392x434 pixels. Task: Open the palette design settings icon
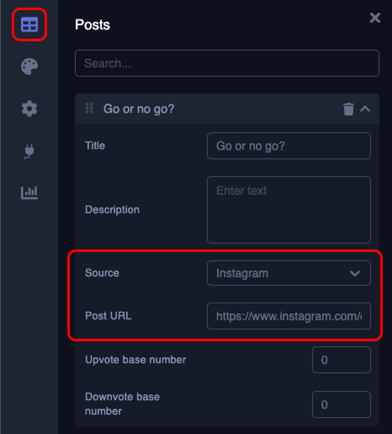(x=29, y=67)
